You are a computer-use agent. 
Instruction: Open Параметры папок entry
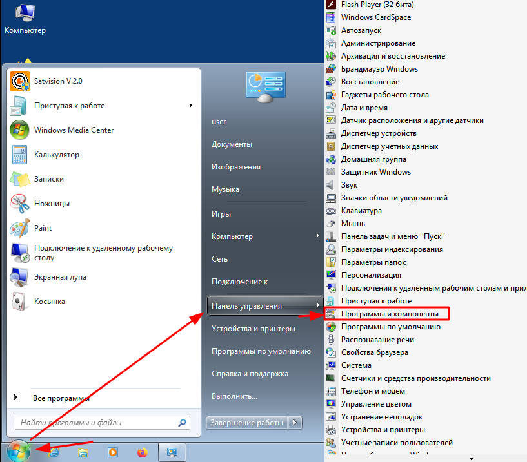click(373, 262)
